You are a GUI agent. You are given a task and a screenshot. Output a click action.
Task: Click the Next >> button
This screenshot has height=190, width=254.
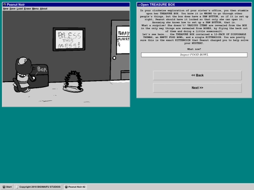(x=197, y=88)
